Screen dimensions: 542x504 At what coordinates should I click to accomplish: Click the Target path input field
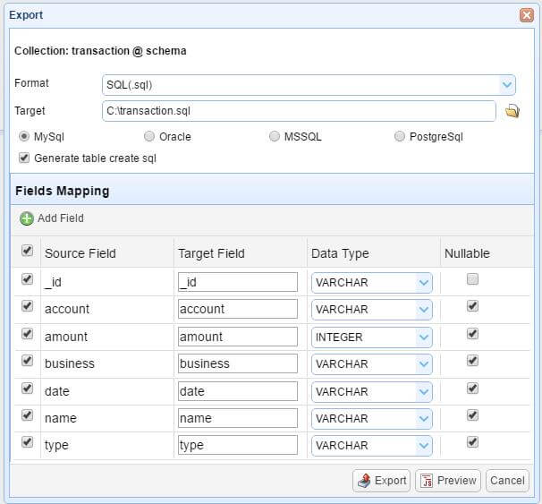[299, 111]
